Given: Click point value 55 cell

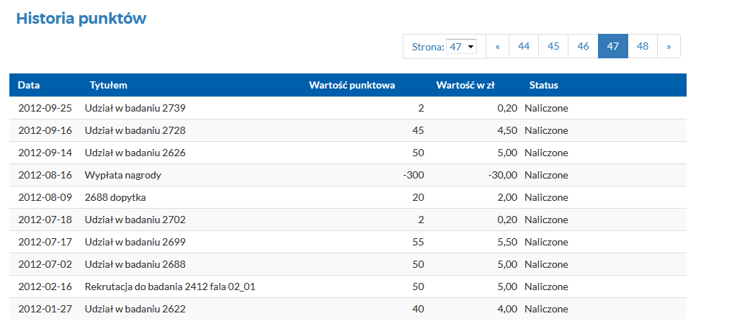Looking at the screenshot, I should pos(419,242).
